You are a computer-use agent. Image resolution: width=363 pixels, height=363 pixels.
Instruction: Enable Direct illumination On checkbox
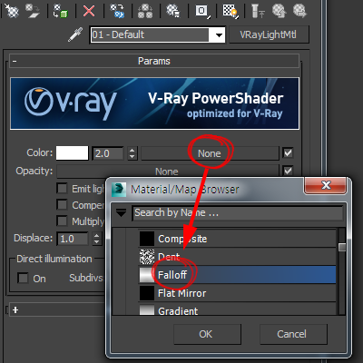(23, 278)
